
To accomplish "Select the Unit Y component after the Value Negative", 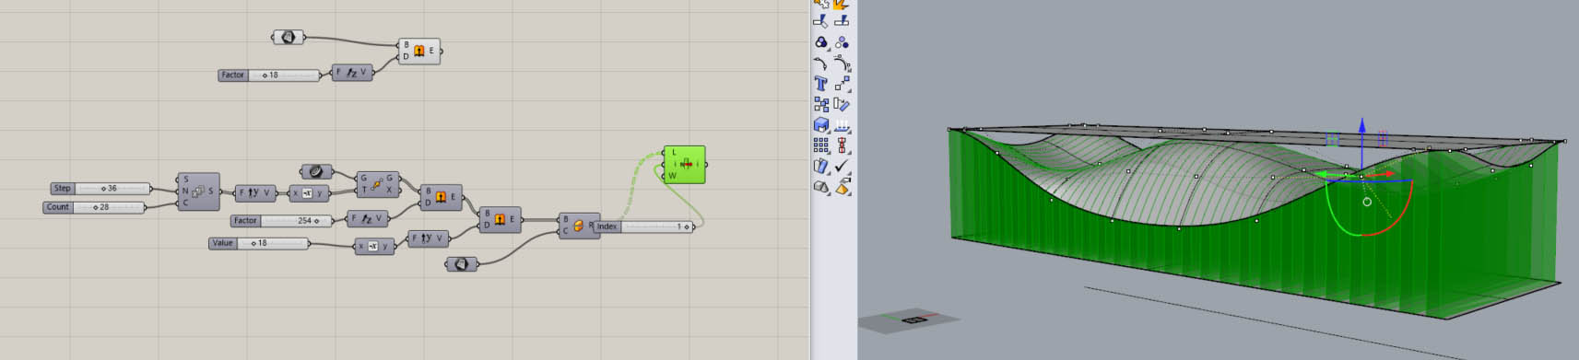I will click(428, 238).
